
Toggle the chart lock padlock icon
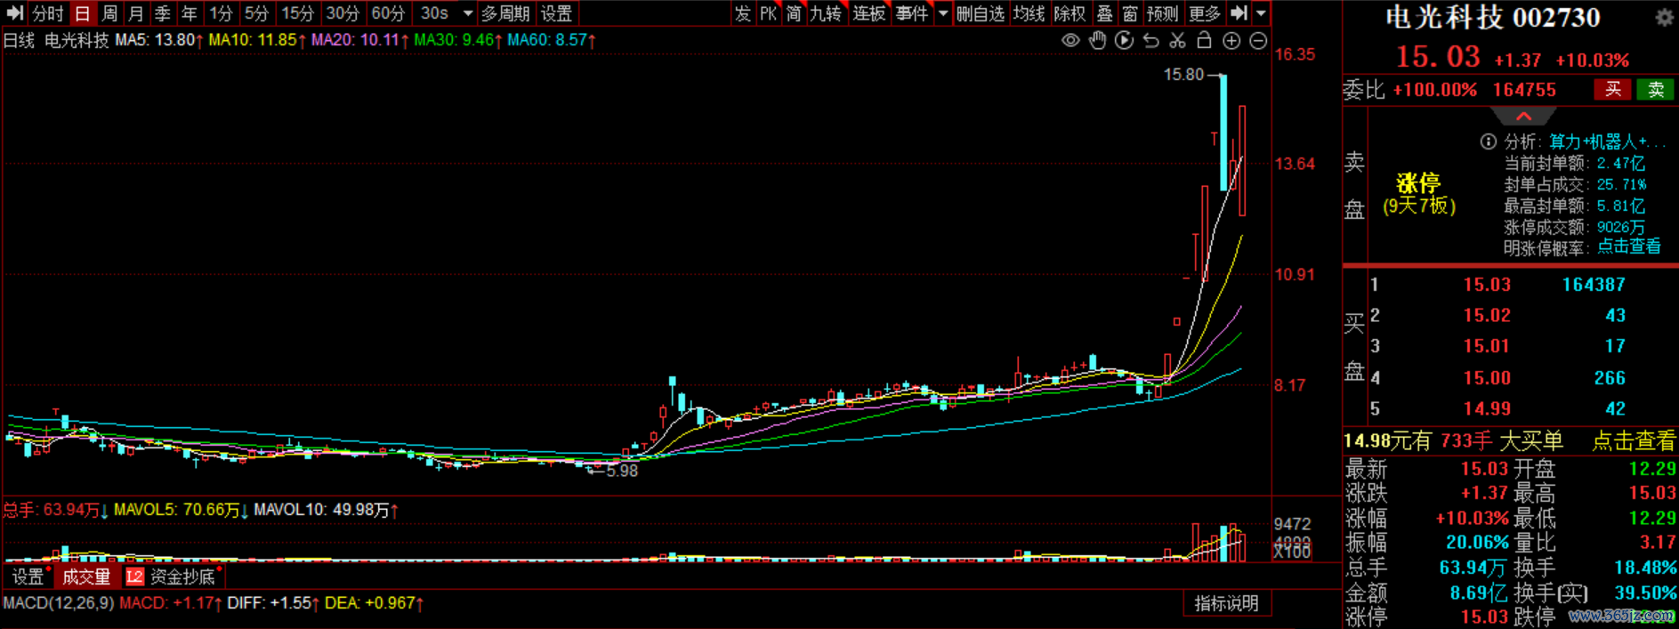point(1204,41)
